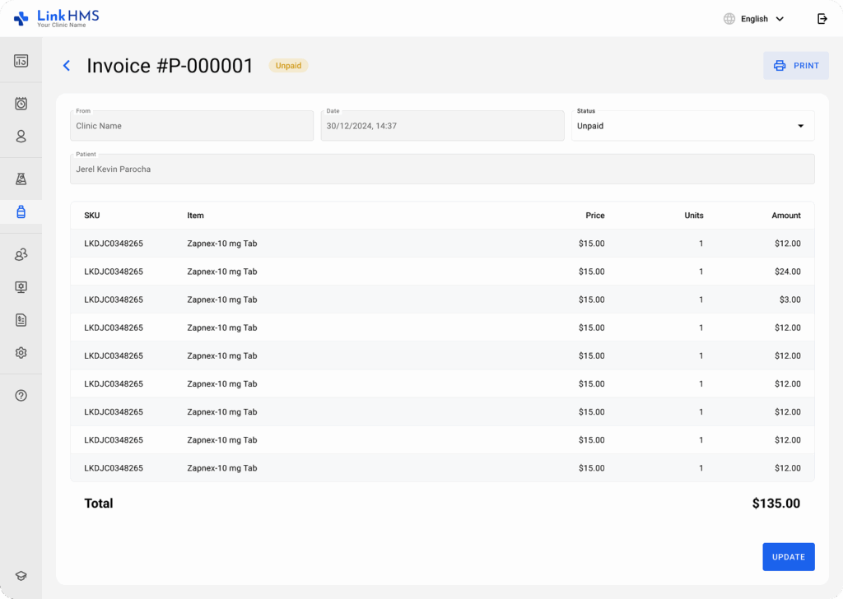843x599 pixels.
Task: Open the appointments clock-calendar sidebar icon
Action: pyautogui.click(x=21, y=104)
